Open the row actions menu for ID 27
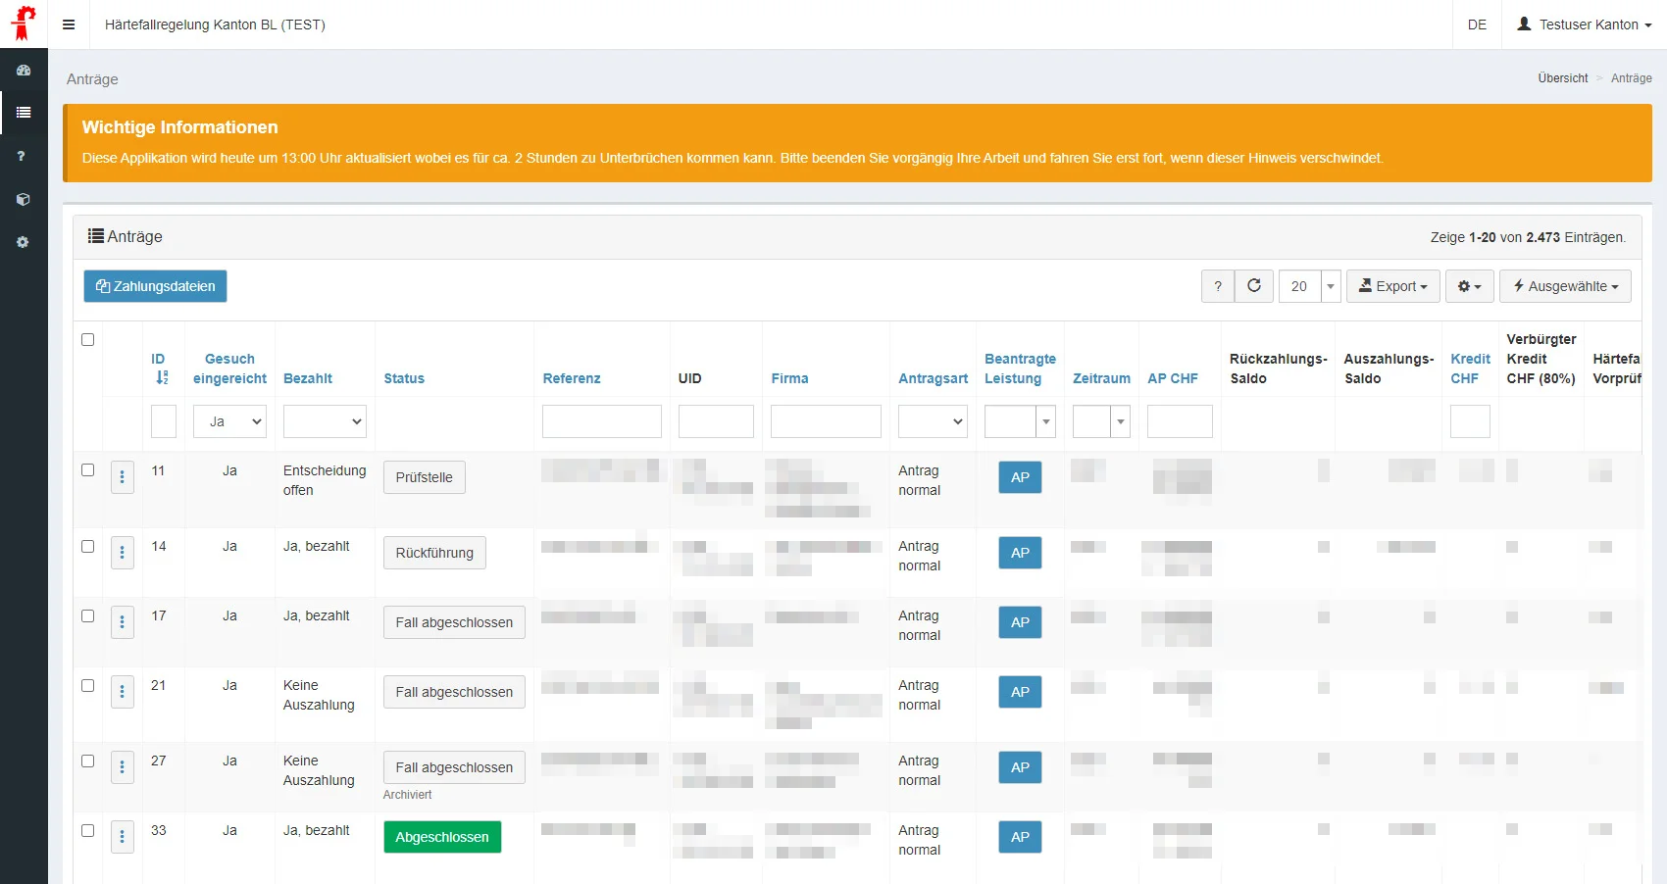Screen dimensions: 1667x884 (123, 767)
